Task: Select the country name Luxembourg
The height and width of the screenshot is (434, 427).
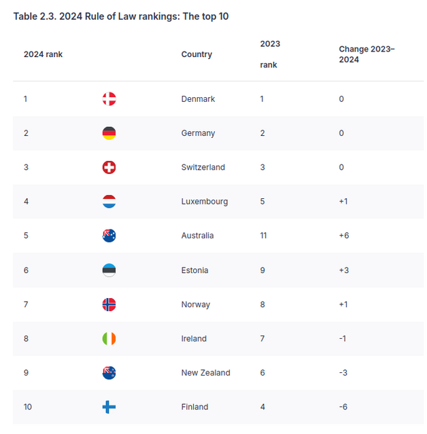Action: coord(204,202)
